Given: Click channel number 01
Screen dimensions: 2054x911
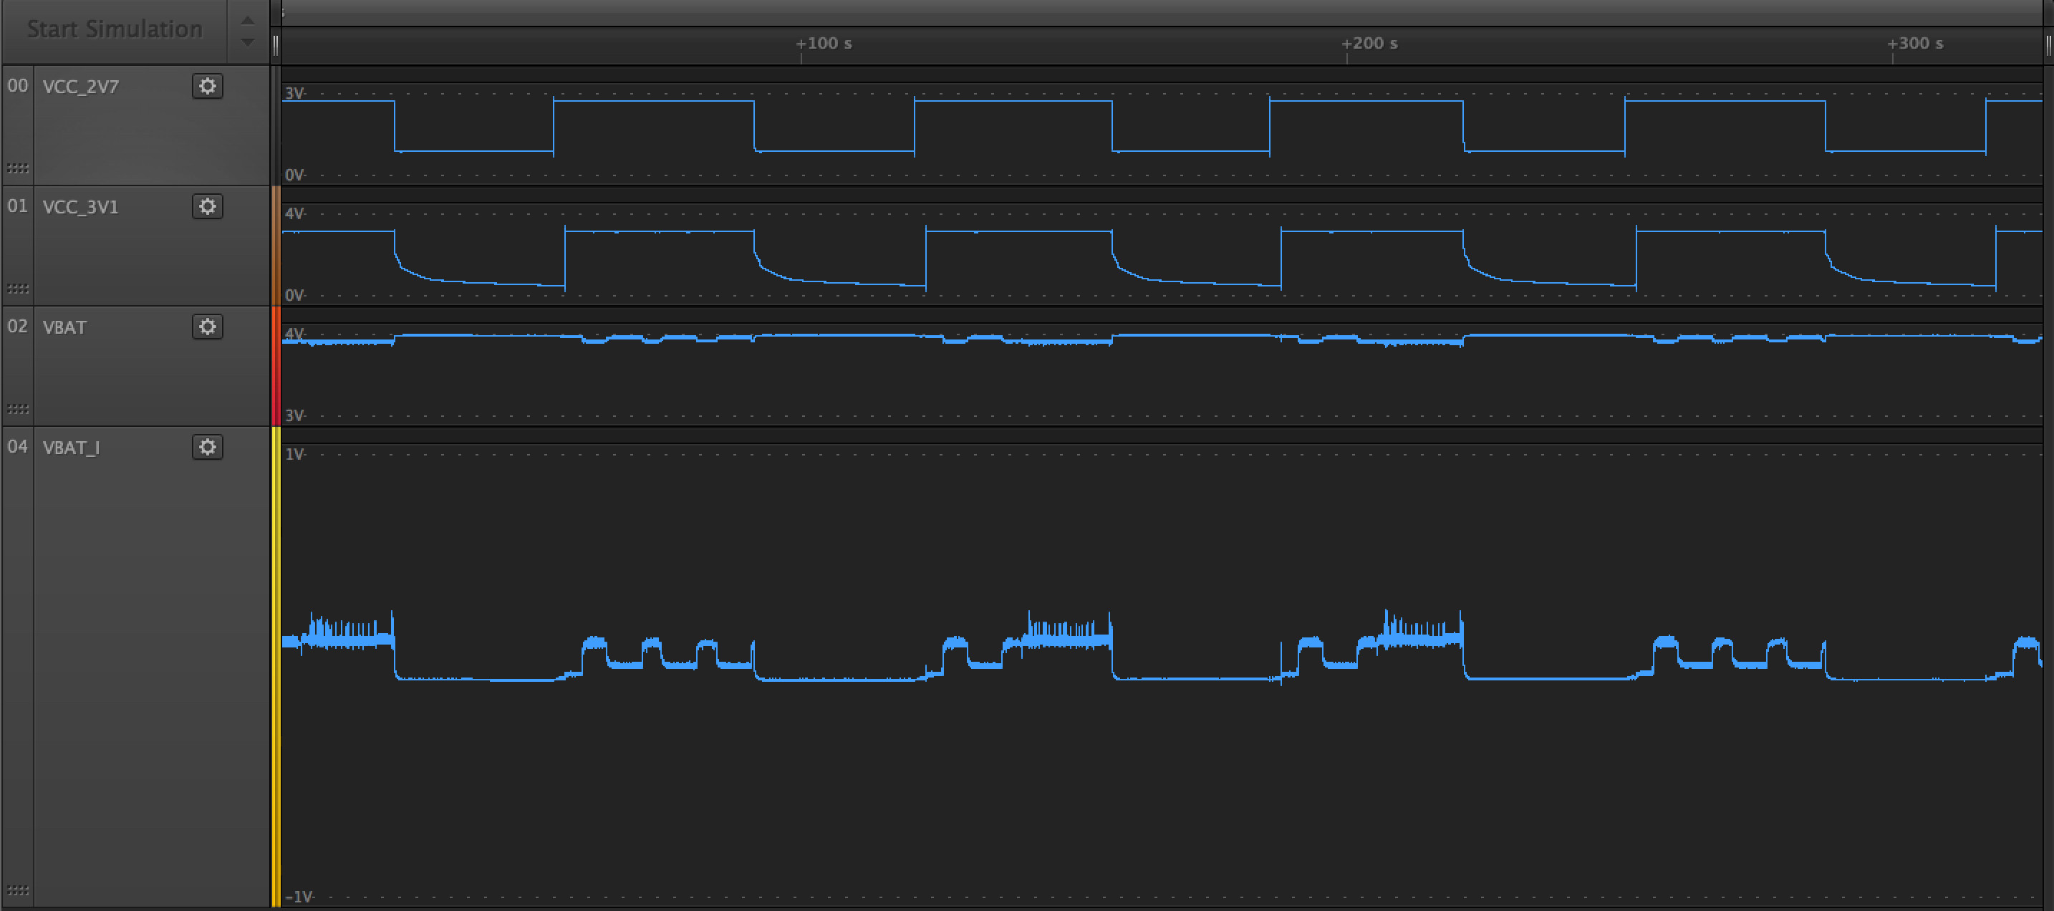Looking at the screenshot, I should tap(17, 206).
